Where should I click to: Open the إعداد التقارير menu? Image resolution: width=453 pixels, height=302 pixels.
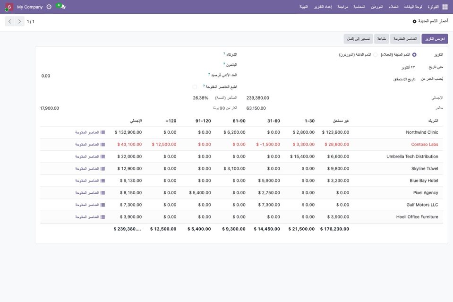[x=323, y=7]
